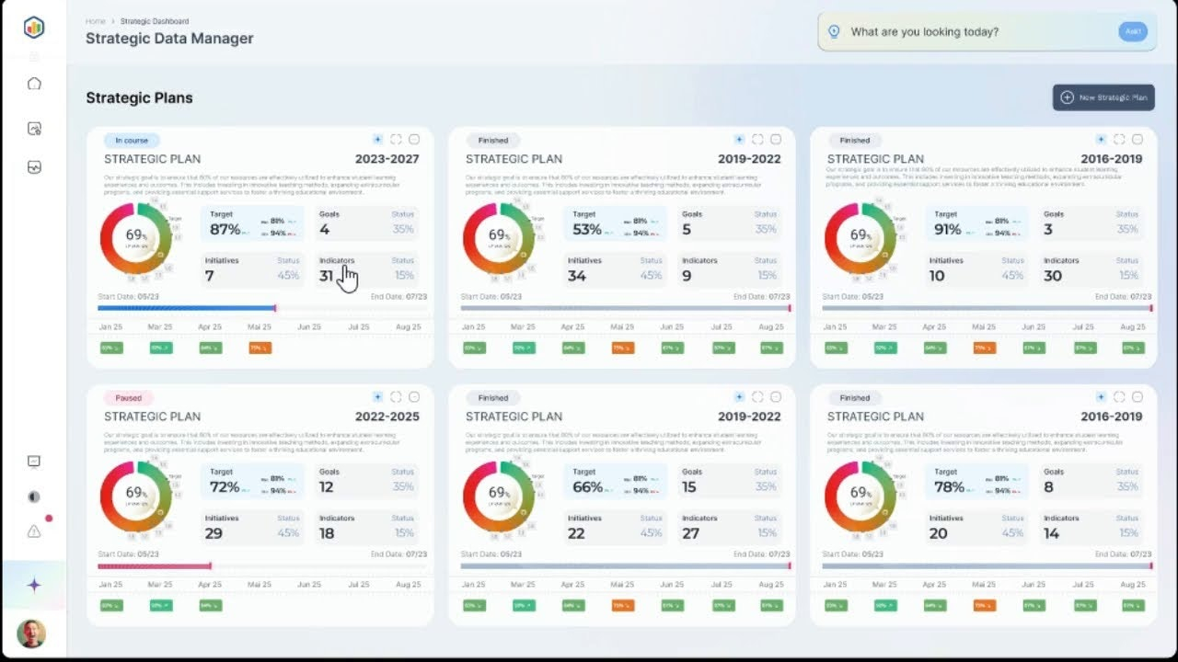Screen dimensions: 1178x662
Task: Open the more options circle on 2023-2027 card
Action: click(x=414, y=140)
